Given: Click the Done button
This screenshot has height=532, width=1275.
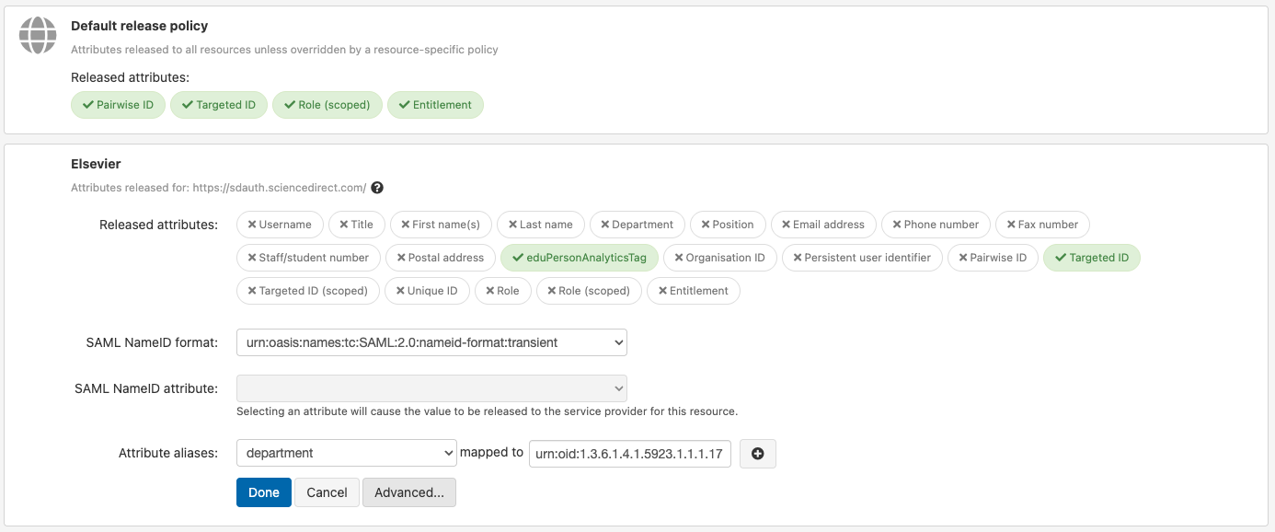Looking at the screenshot, I should point(263,492).
